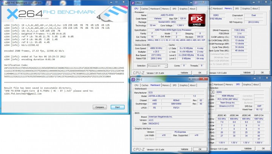Click OK in the DRAM Frequency memory window

262,73
